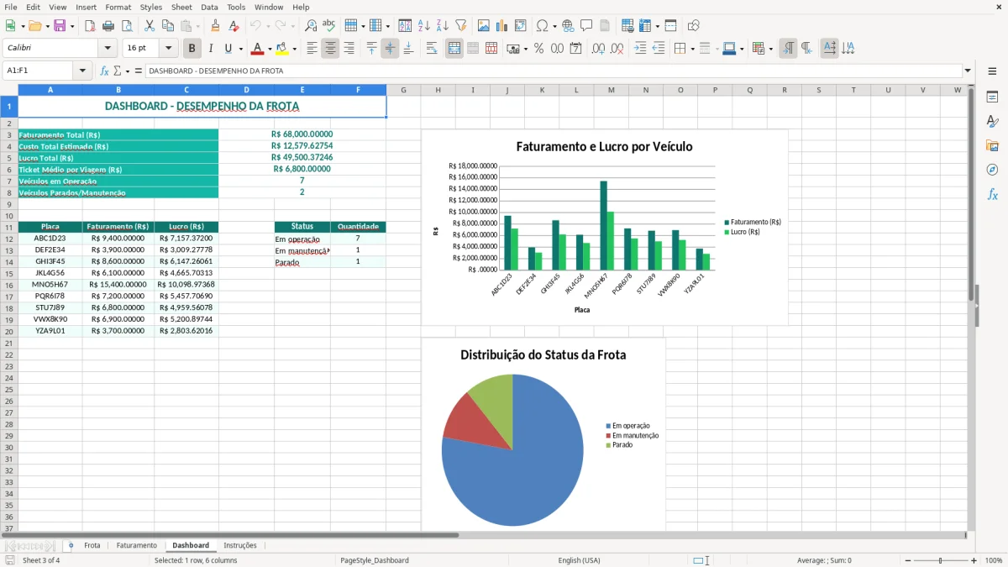Open the borders dropdown arrow
1008x567 pixels.
692,49
